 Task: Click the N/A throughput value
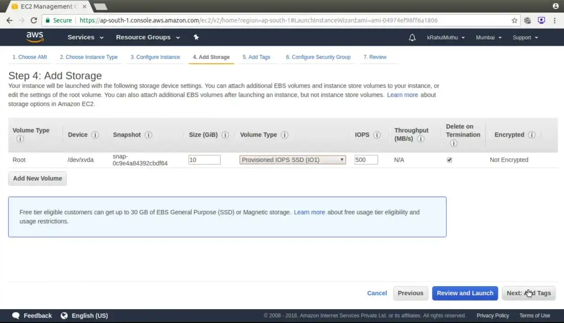(x=399, y=160)
